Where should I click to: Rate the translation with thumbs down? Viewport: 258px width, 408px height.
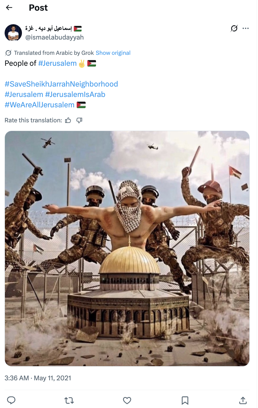tap(79, 120)
